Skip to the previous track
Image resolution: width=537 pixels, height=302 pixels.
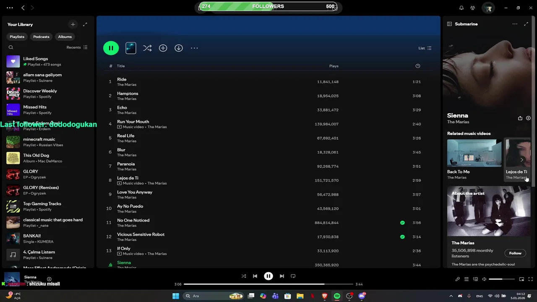255,276
